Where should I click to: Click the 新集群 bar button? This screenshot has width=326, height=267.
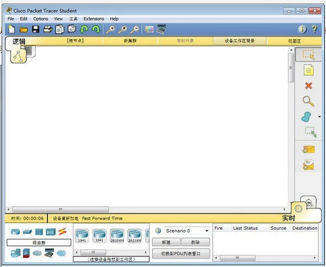pyautogui.click(x=130, y=41)
